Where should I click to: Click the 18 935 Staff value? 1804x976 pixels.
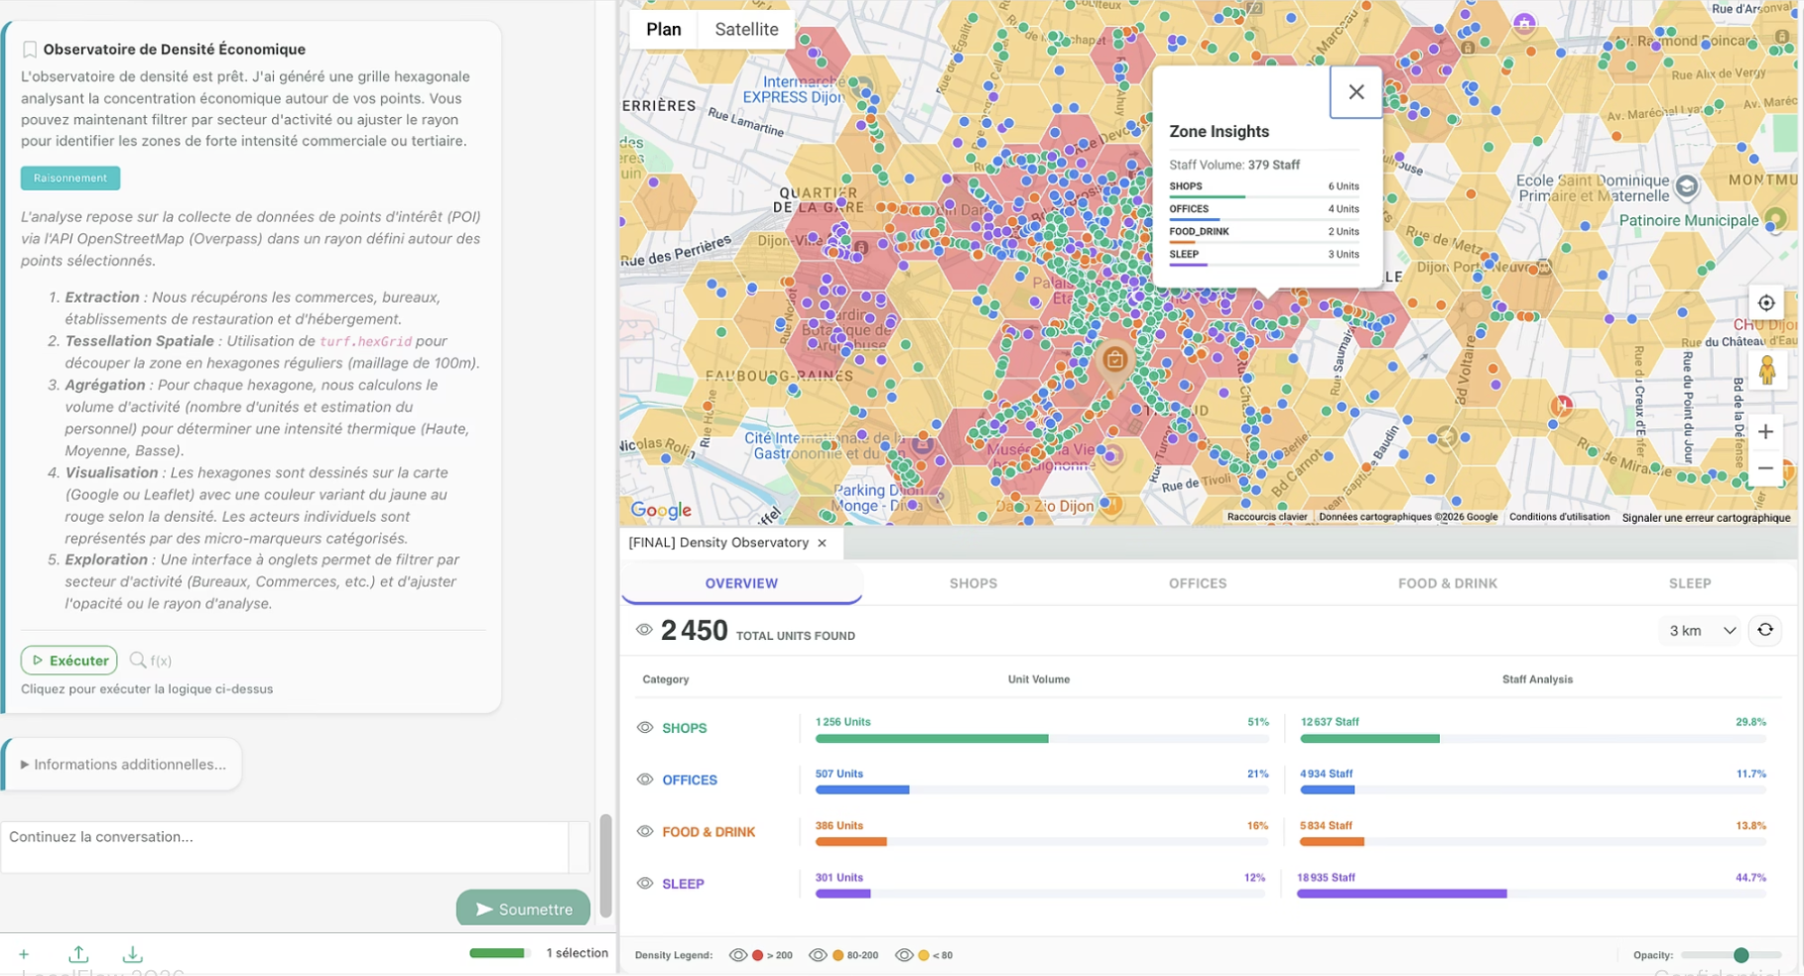point(1325,877)
